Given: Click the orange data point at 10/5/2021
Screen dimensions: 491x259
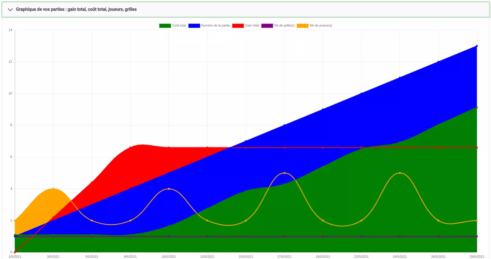Looking at the screenshot, I should (x=169, y=189).
